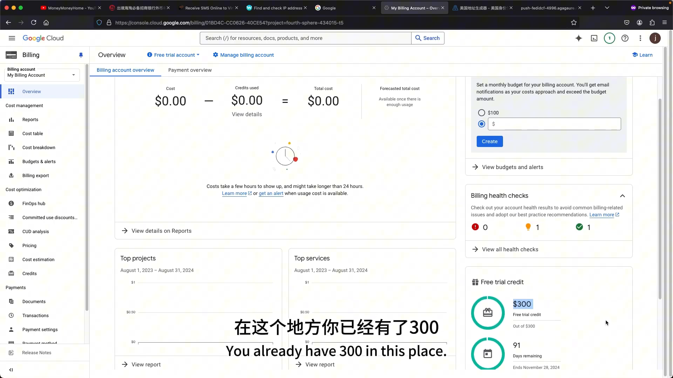Collapse the Billing health checks section

[623, 196]
